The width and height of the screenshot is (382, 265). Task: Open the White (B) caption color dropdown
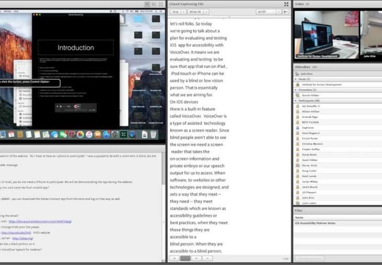click(x=199, y=11)
